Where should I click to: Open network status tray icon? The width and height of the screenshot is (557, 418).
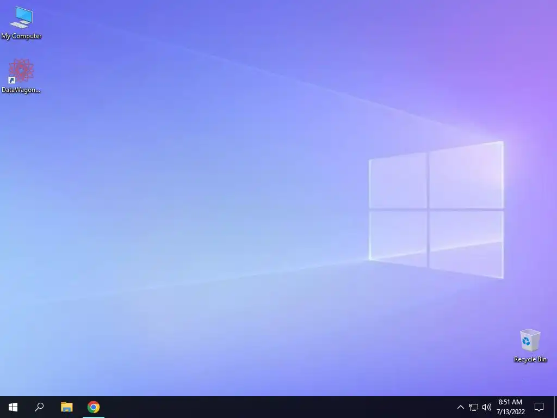click(x=474, y=407)
